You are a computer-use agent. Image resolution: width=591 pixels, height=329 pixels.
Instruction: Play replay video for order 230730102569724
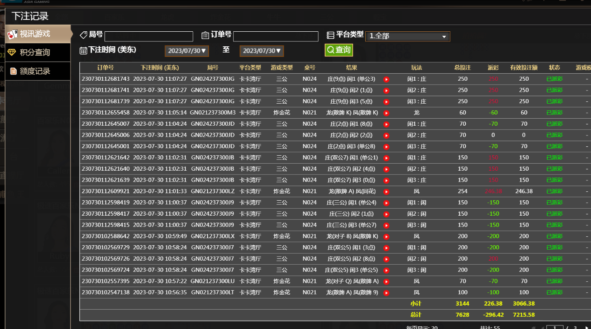[386, 270]
